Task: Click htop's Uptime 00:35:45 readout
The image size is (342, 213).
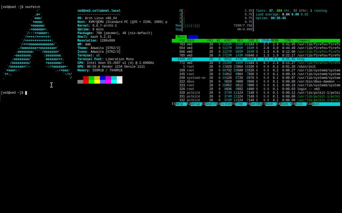Action: click(x=271, y=18)
